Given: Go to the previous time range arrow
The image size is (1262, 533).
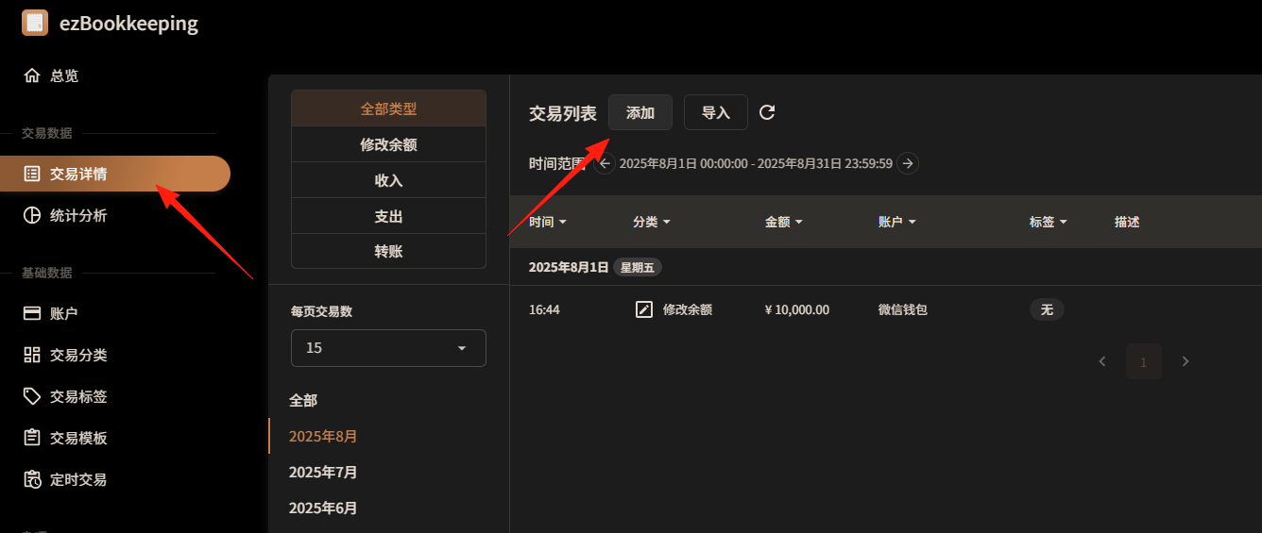Looking at the screenshot, I should coord(605,163).
